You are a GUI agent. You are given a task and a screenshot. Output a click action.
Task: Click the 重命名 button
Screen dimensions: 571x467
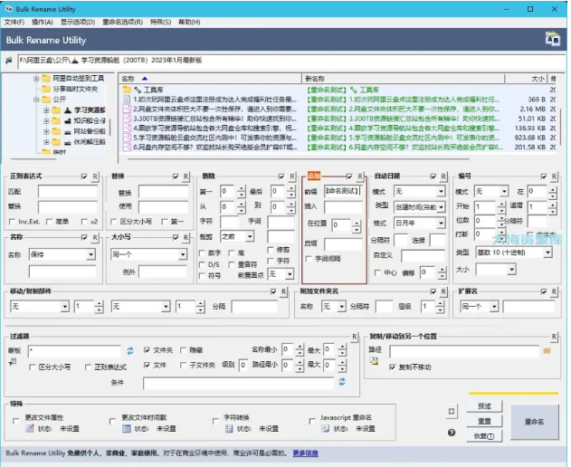pyautogui.click(x=534, y=421)
